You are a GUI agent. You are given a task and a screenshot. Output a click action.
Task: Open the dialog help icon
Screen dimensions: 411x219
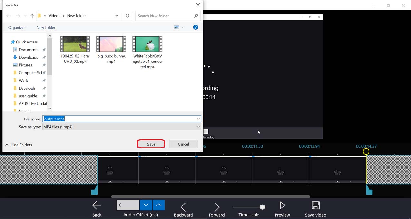195,27
